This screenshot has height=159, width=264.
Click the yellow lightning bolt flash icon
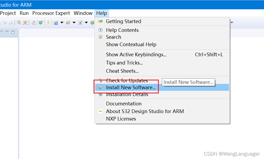(48, 23)
